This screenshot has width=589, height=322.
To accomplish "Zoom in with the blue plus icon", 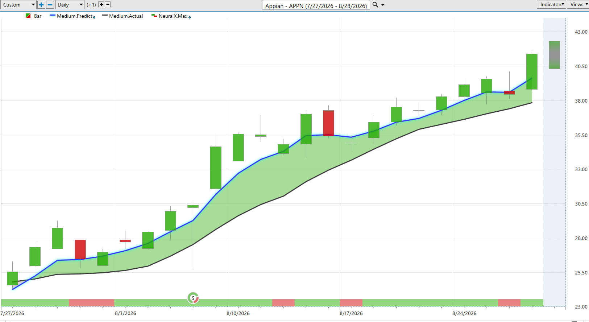I will click(x=41, y=5).
